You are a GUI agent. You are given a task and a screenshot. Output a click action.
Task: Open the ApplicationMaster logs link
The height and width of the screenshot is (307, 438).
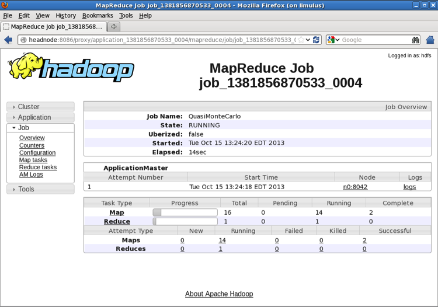click(x=409, y=187)
